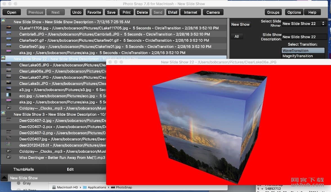Select MagnifyTransition in transition list

(303, 56)
